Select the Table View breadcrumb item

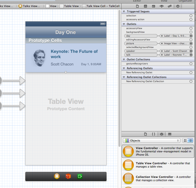click(x=69, y=6)
